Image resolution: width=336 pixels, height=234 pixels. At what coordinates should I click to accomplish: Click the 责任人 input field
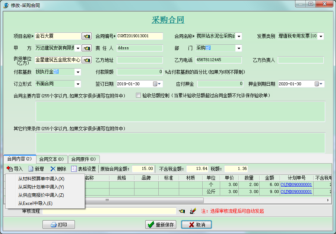pos(140,48)
